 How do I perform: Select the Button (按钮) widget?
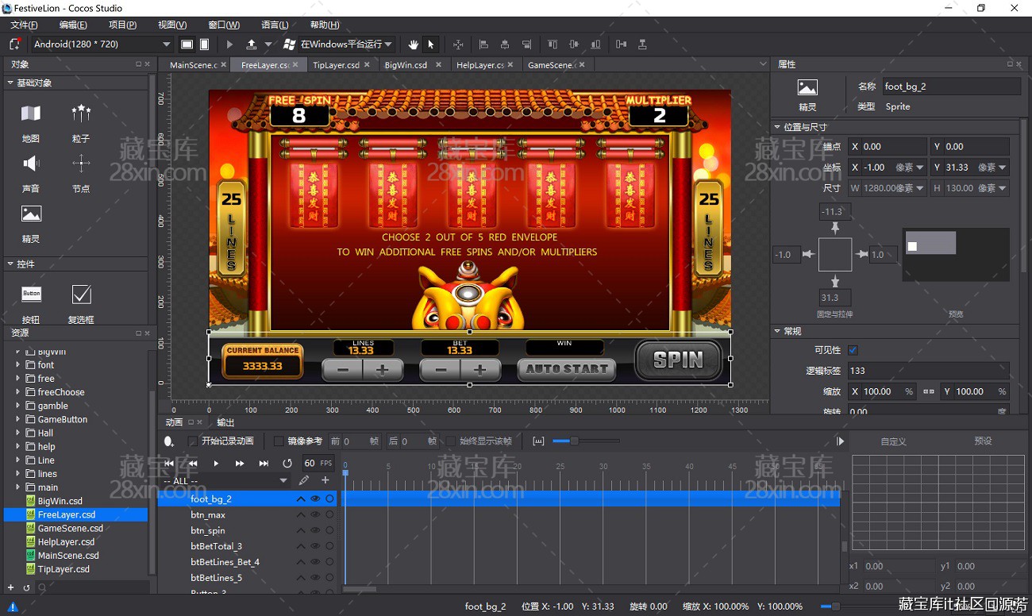(x=31, y=302)
